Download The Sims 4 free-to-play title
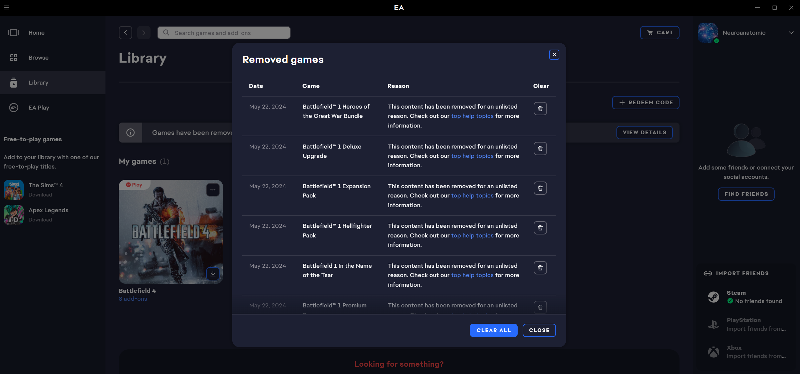The image size is (800, 374). [x=40, y=195]
